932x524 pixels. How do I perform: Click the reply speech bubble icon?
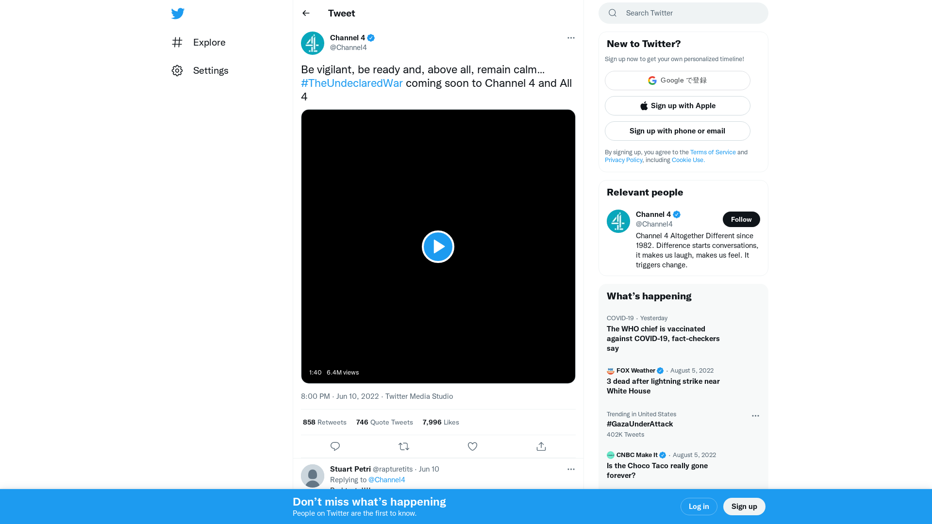pos(335,446)
